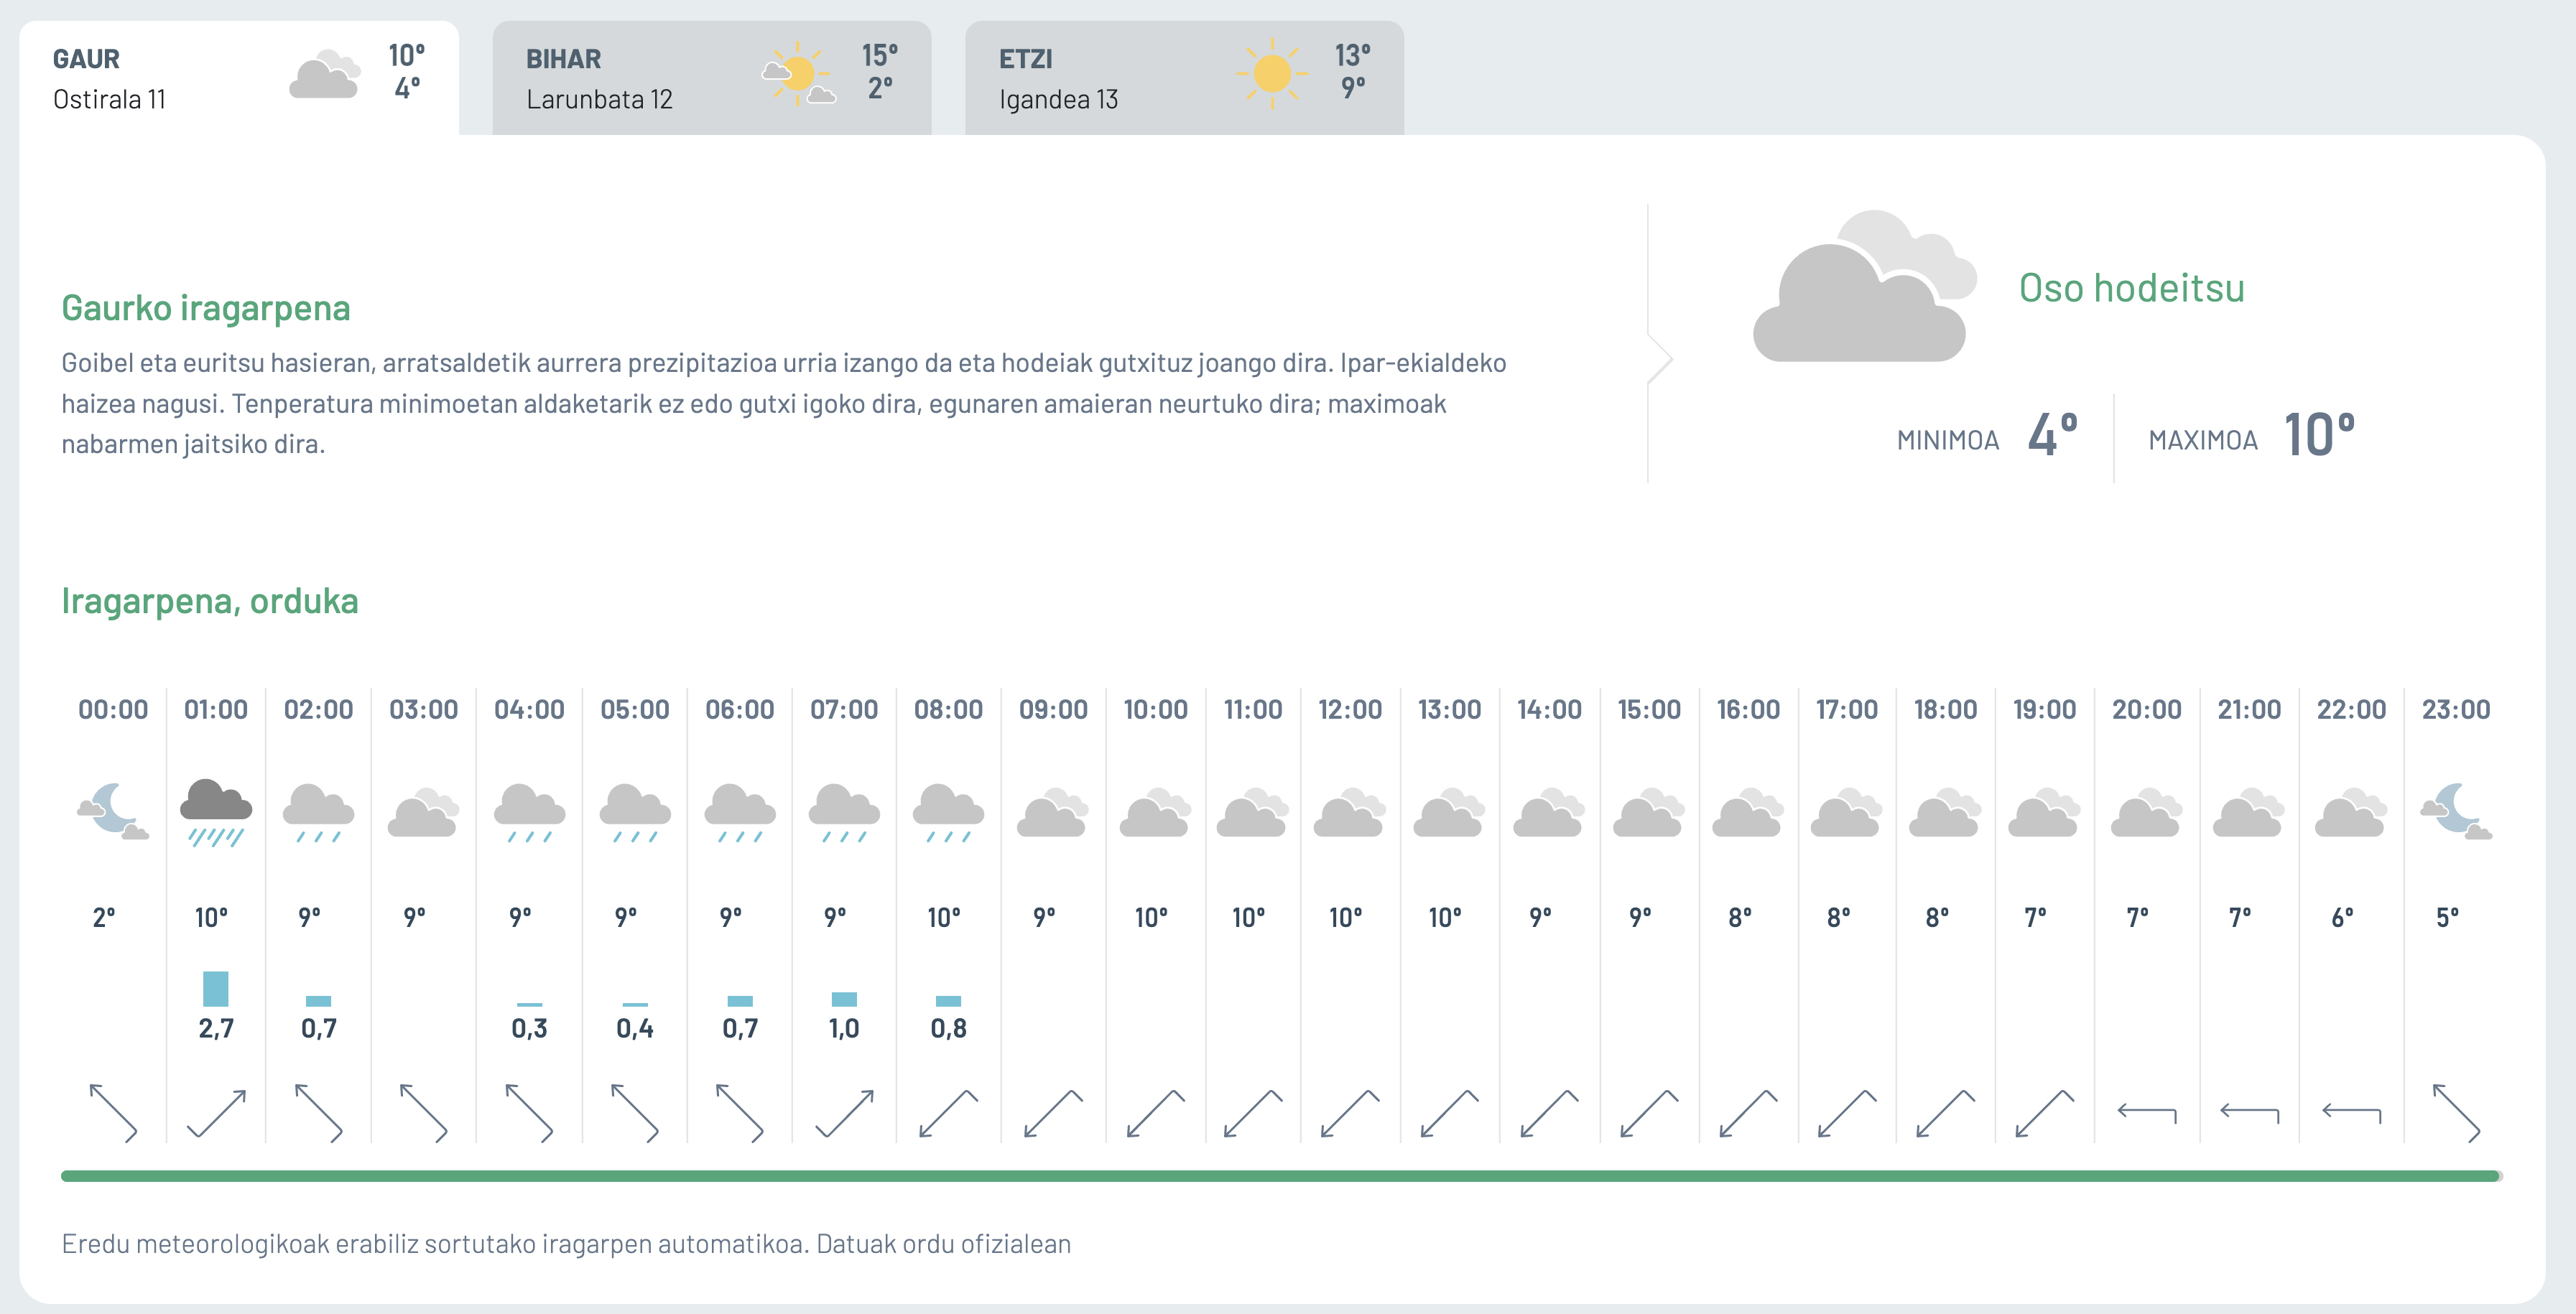Click the 5° temperature at 23:00
Viewport: 2576px width, 1314px height.
pyautogui.click(x=2447, y=918)
